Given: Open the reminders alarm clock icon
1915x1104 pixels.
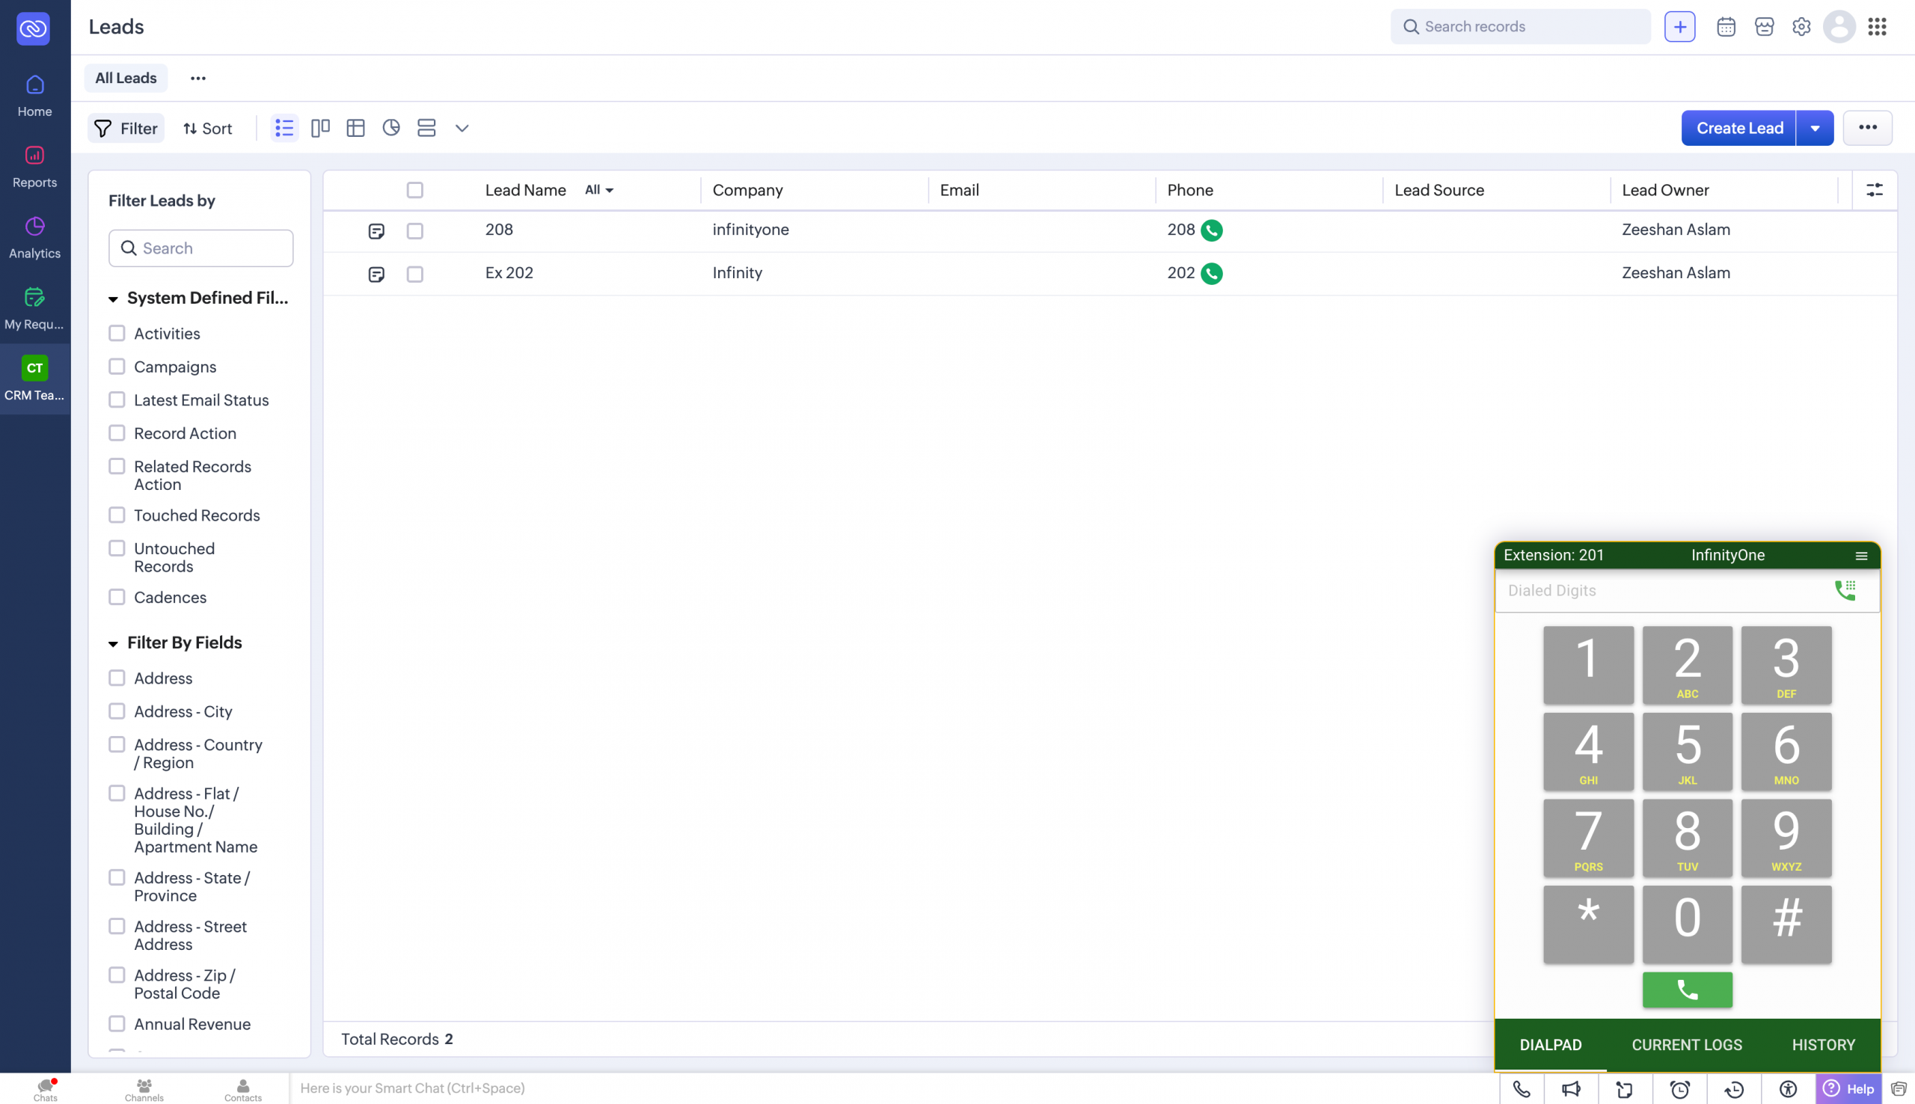Looking at the screenshot, I should pyautogui.click(x=1680, y=1090).
